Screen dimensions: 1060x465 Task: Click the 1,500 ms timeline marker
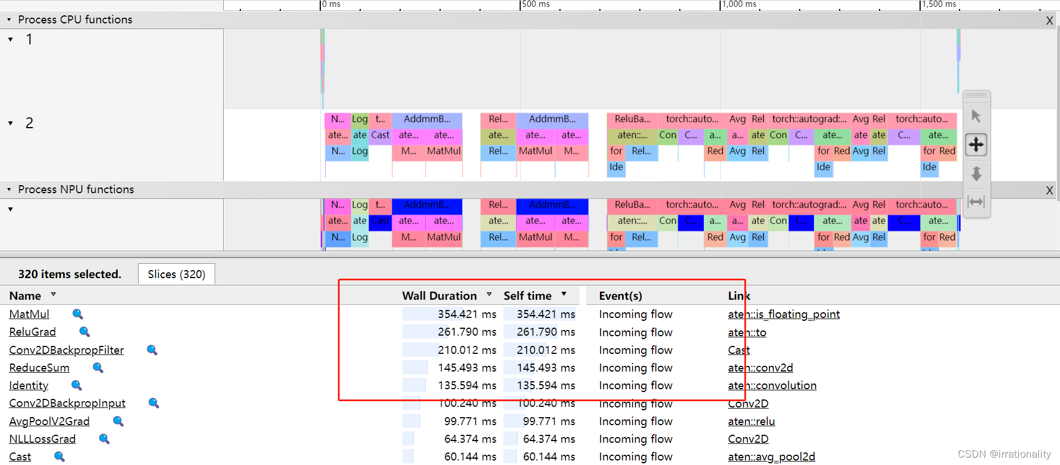pos(938,5)
